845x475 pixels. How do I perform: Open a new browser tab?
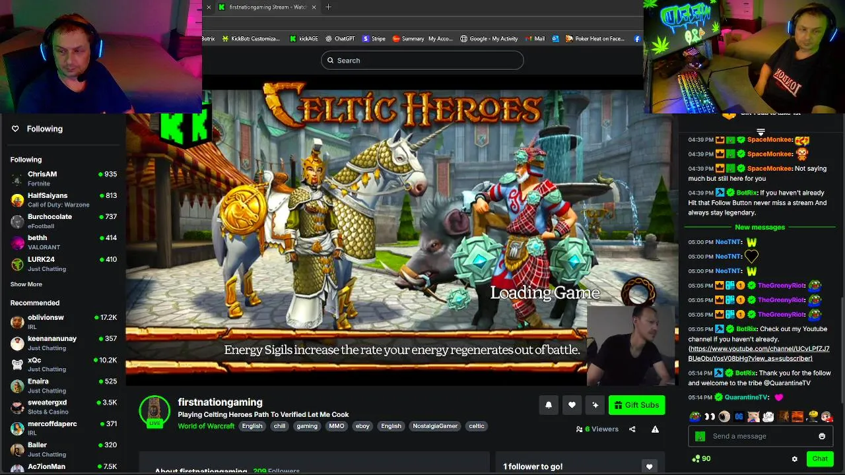(x=328, y=7)
